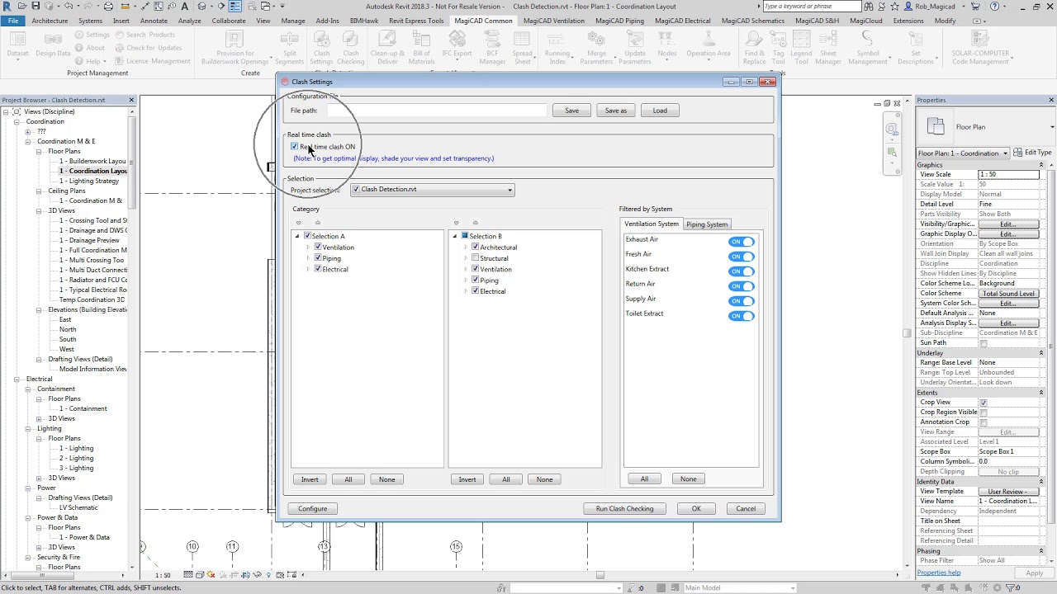
Task: Open the MagiCAD Ventilation ribbon tab
Action: point(553,21)
